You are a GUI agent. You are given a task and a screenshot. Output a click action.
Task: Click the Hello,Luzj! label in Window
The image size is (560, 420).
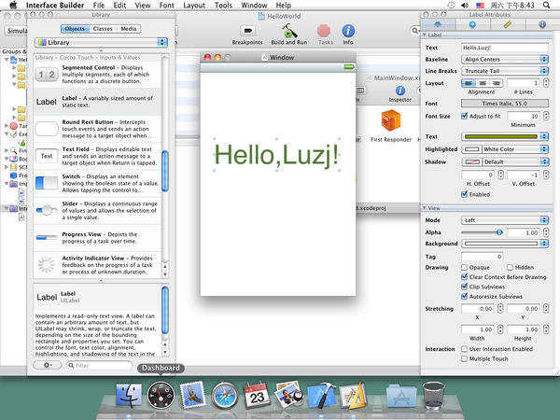pos(276,155)
